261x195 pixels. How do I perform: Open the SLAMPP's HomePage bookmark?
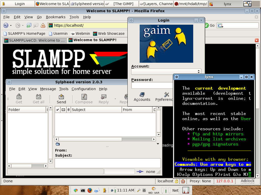pyautogui.click(x=24, y=34)
